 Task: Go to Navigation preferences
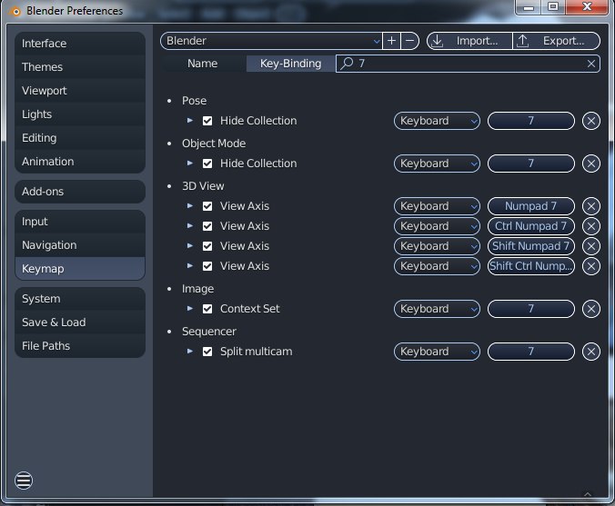point(80,245)
